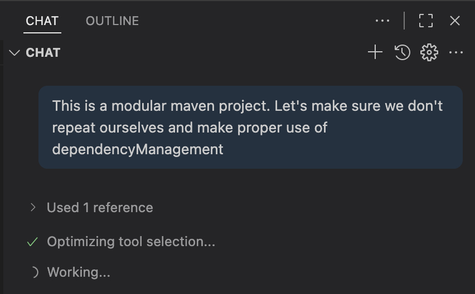Click the "repeat ourselves" line of the message
The height and width of the screenshot is (294, 475).
click(x=108, y=128)
